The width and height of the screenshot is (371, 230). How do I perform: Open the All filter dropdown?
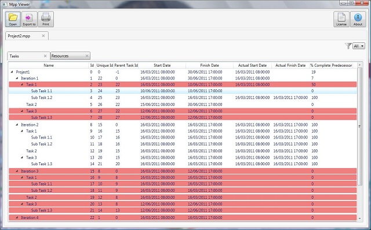coord(359,46)
